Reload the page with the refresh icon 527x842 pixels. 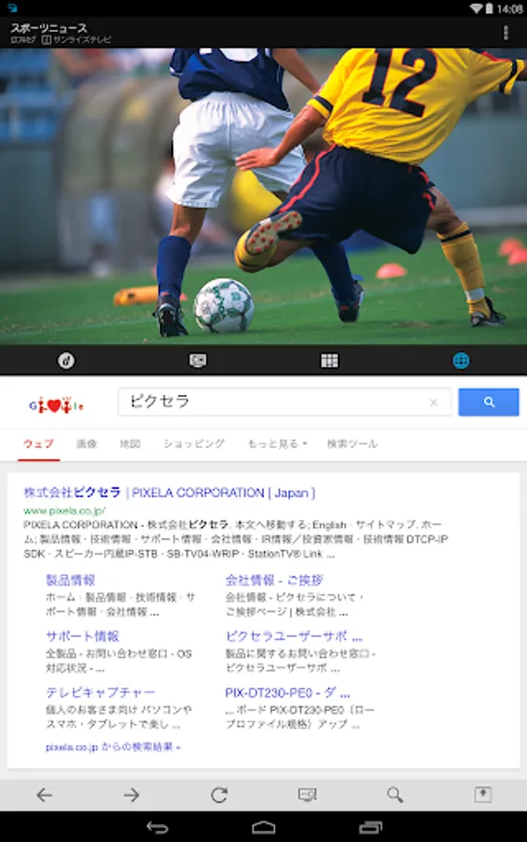219,794
